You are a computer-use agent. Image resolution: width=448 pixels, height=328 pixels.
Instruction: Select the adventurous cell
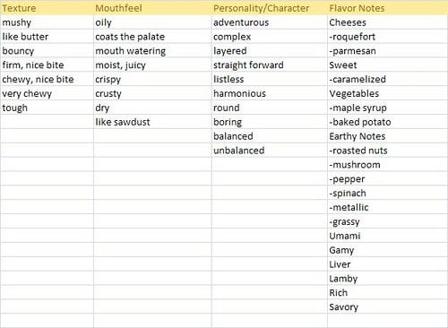[270, 22]
